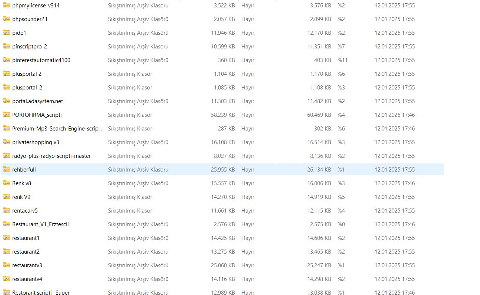The height and width of the screenshot is (295, 480).
Task: Click the uncompressed size 25.247 KB
Action: pos(319,265)
